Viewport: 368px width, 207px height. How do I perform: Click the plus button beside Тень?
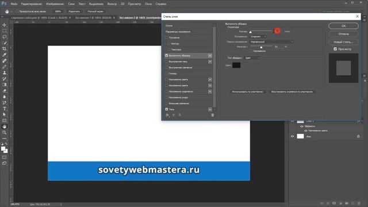[210, 109]
